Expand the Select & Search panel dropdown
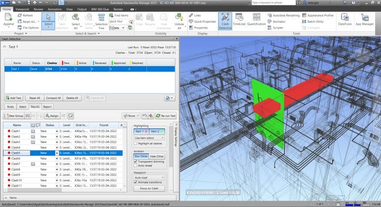 point(87,34)
